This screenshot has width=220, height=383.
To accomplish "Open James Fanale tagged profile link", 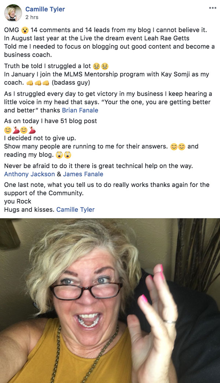I will pyautogui.click(x=83, y=174).
